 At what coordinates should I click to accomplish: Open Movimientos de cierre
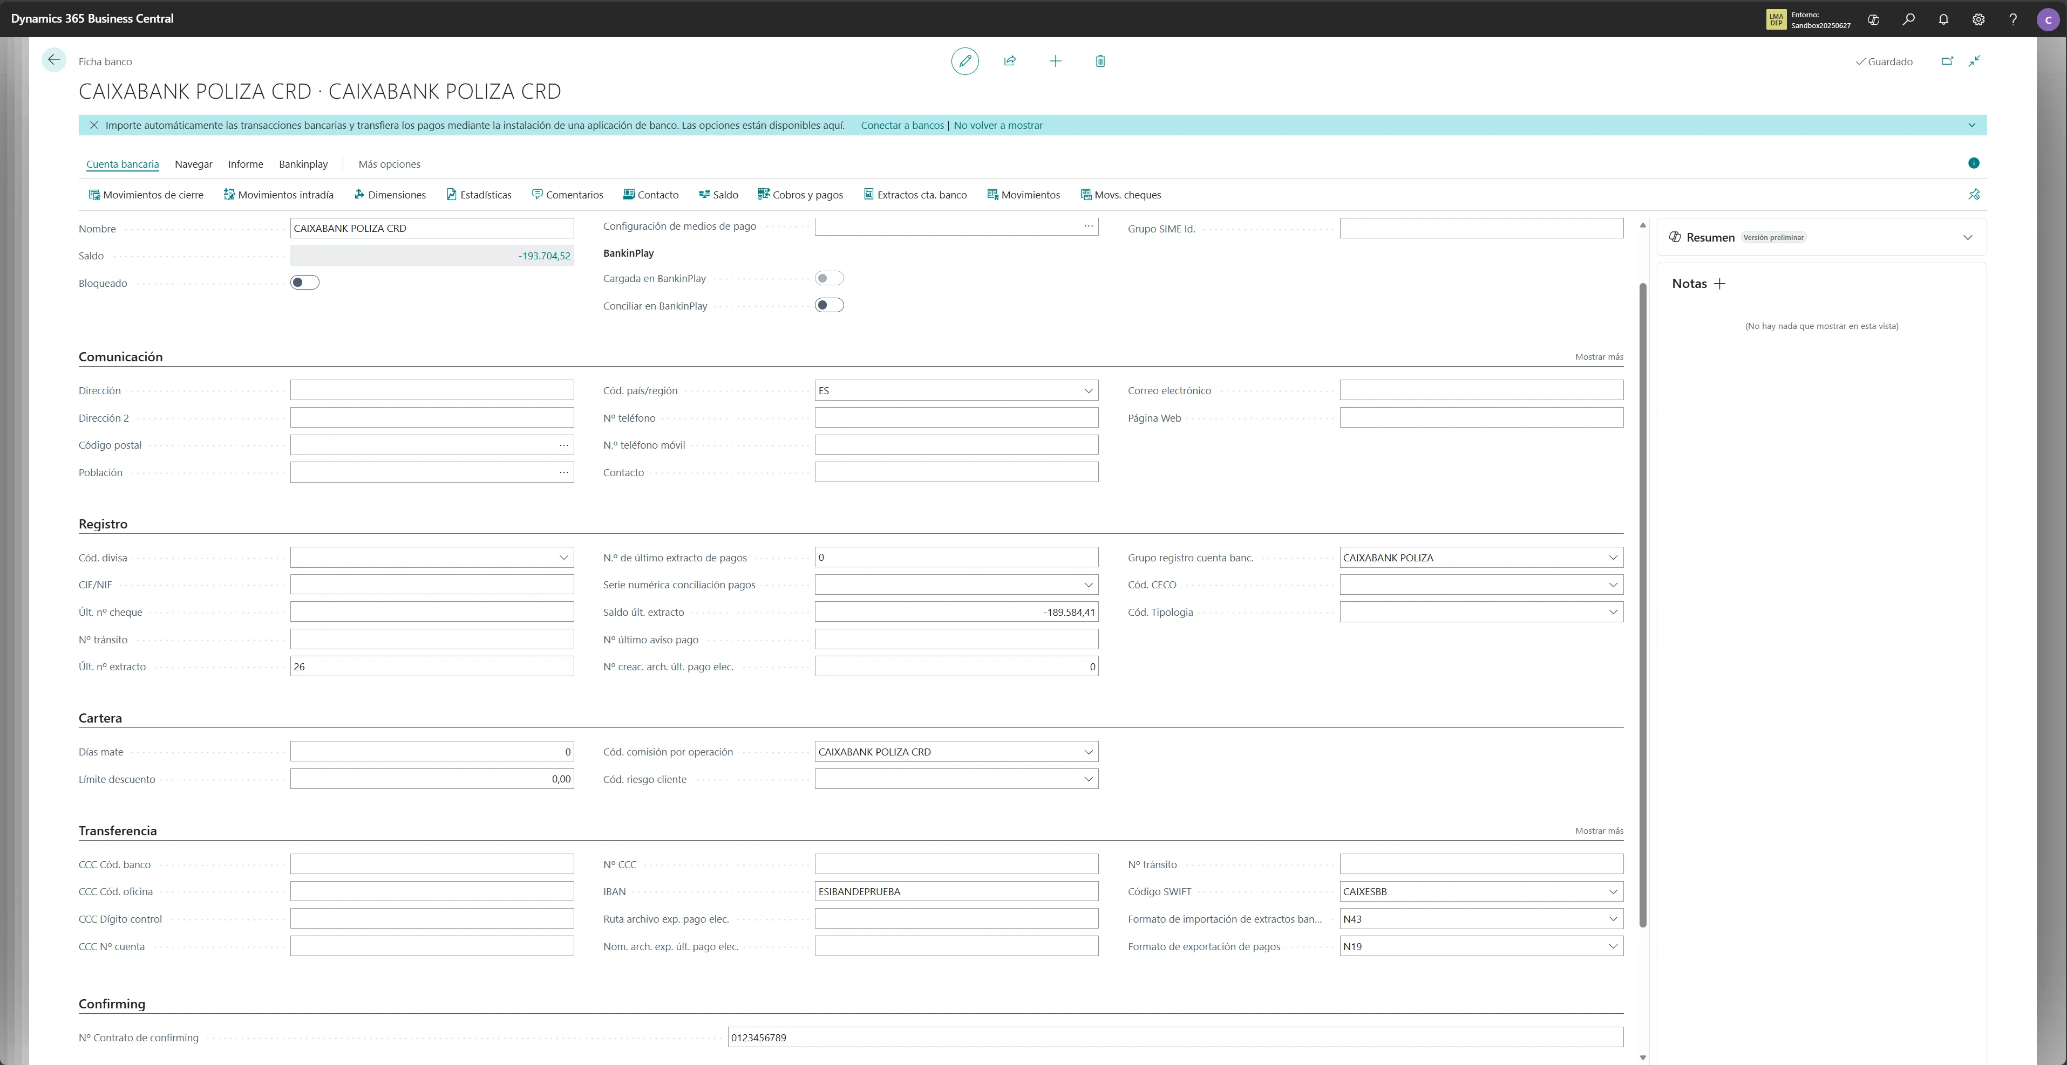(146, 195)
